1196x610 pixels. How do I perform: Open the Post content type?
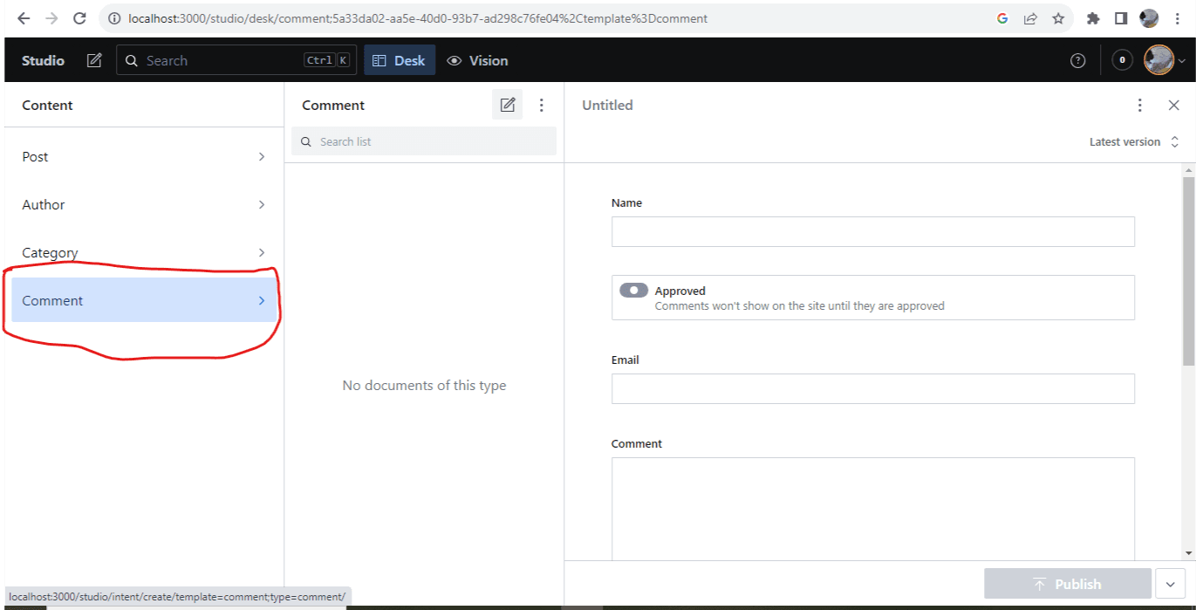click(x=144, y=156)
